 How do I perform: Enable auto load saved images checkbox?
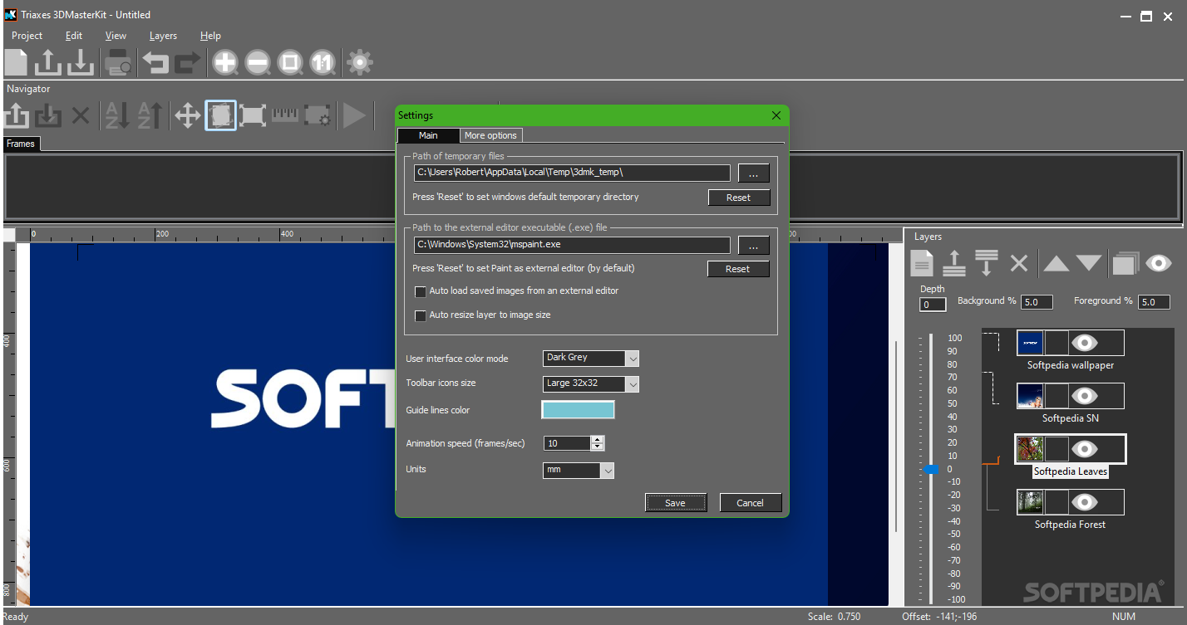[x=421, y=291]
